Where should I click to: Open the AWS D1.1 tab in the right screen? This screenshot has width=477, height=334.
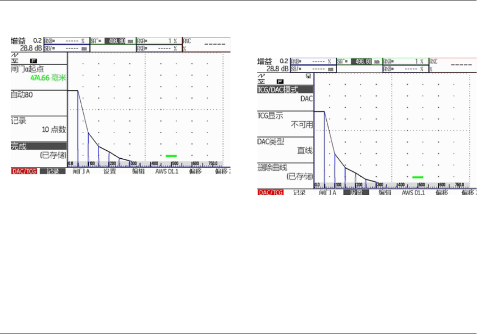(413, 192)
